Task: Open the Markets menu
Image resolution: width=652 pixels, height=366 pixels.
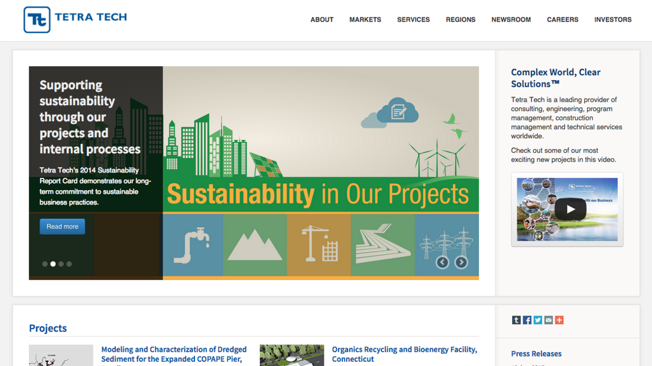Action: (x=365, y=20)
